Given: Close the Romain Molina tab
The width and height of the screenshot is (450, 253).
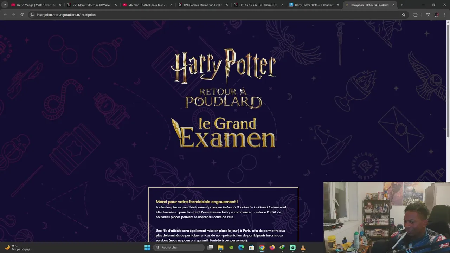Looking at the screenshot, I should [x=227, y=5].
